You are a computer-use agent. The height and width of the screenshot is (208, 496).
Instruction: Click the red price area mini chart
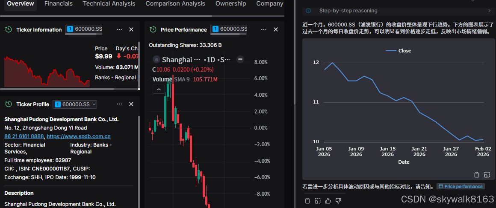click(x=47, y=72)
